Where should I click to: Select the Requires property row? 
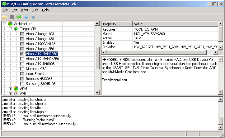pyautogui.click(x=160, y=29)
